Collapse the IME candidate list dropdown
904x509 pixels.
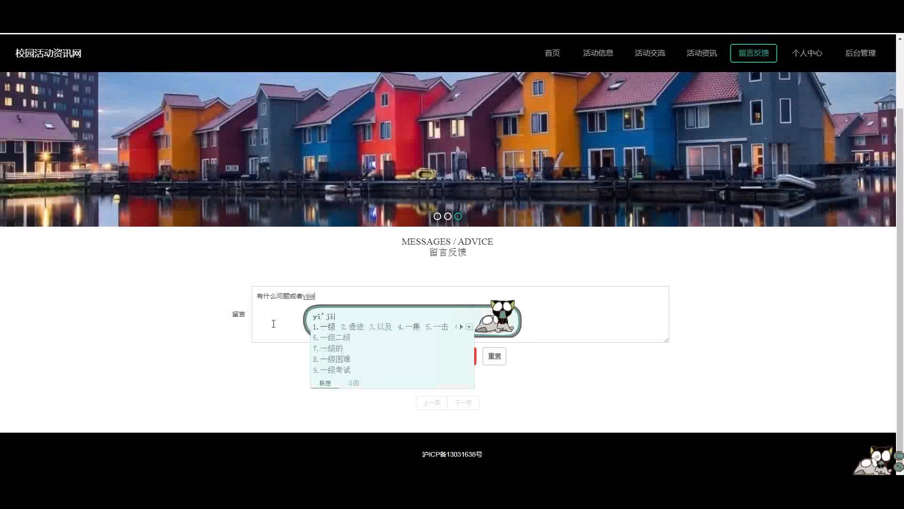pos(469,327)
